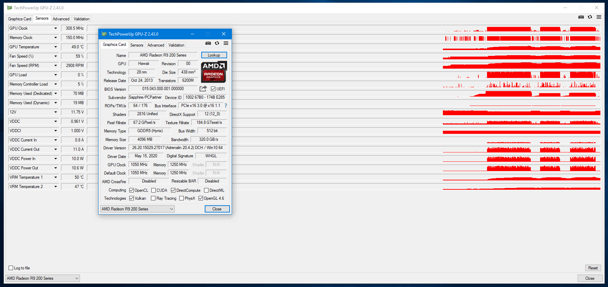Toggle the OpenGL 4.6 checkbox
This screenshot has height=287, width=608.
[x=201, y=198]
